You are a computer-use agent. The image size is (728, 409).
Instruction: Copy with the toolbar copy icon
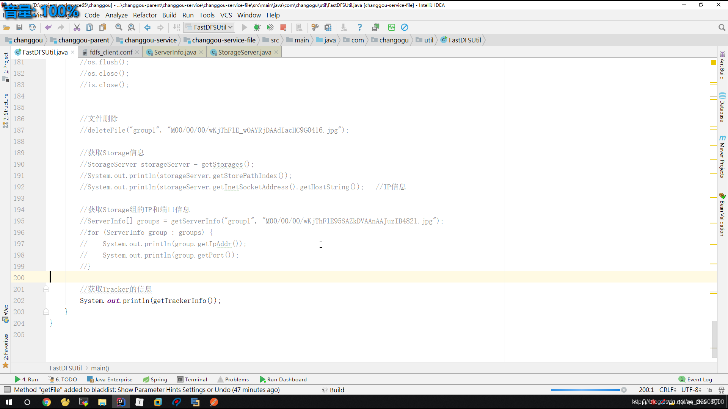point(90,27)
